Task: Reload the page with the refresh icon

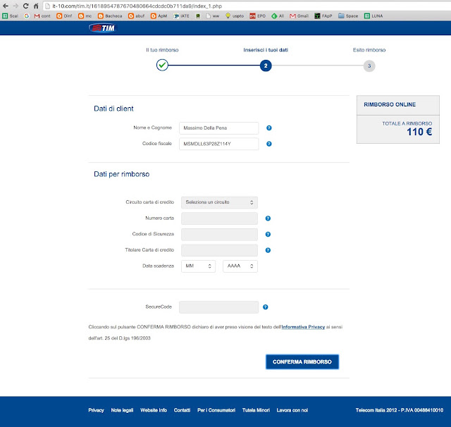Action: (x=25, y=6)
